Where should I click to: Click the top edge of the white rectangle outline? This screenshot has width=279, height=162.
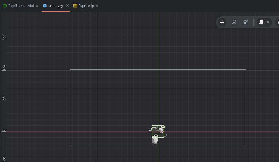point(119,70)
